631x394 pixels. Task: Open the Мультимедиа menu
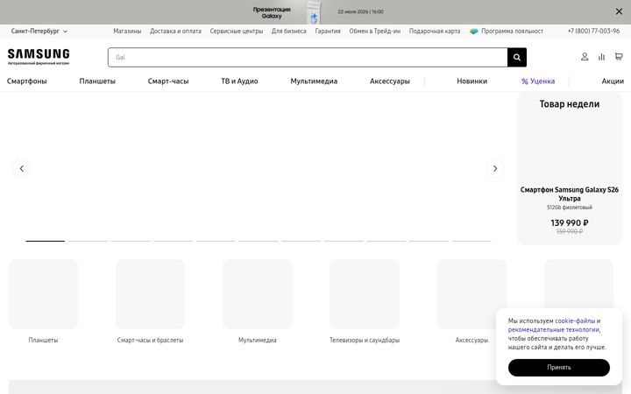tap(314, 81)
